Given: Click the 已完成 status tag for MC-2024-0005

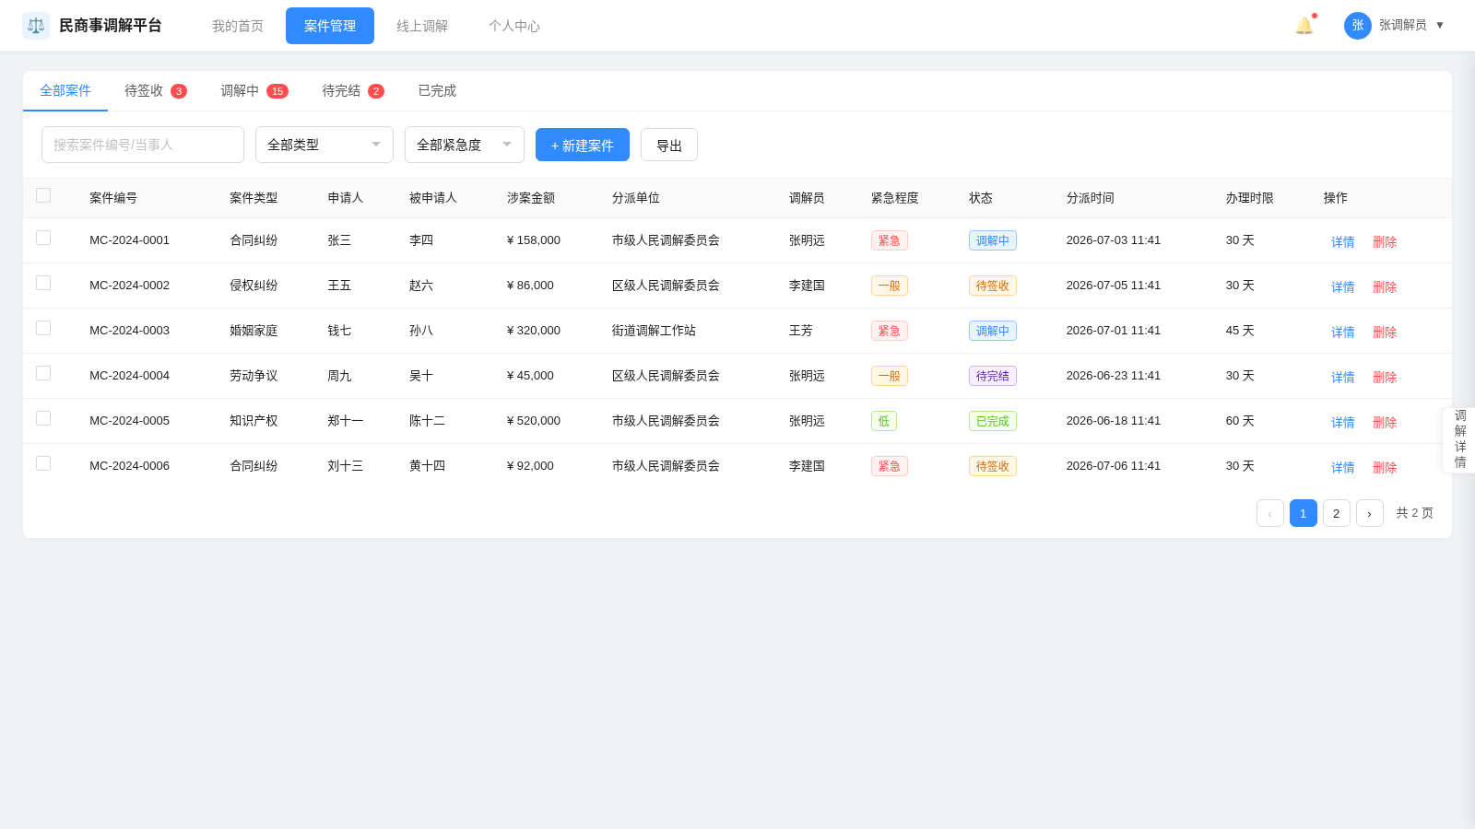Looking at the screenshot, I should [992, 421].
